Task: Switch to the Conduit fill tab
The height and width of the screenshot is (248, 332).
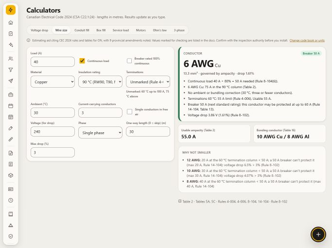Action: (82, 30)
